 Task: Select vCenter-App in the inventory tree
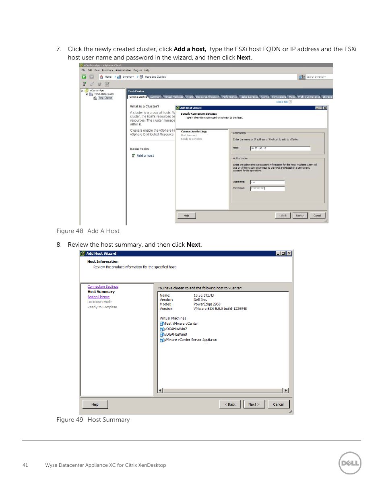97,91
